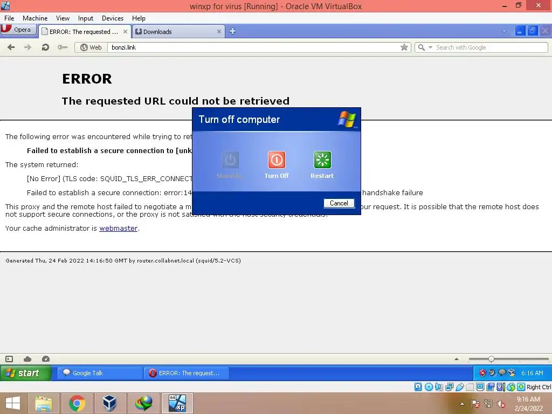Close the Downloads tab

[219, 32]
